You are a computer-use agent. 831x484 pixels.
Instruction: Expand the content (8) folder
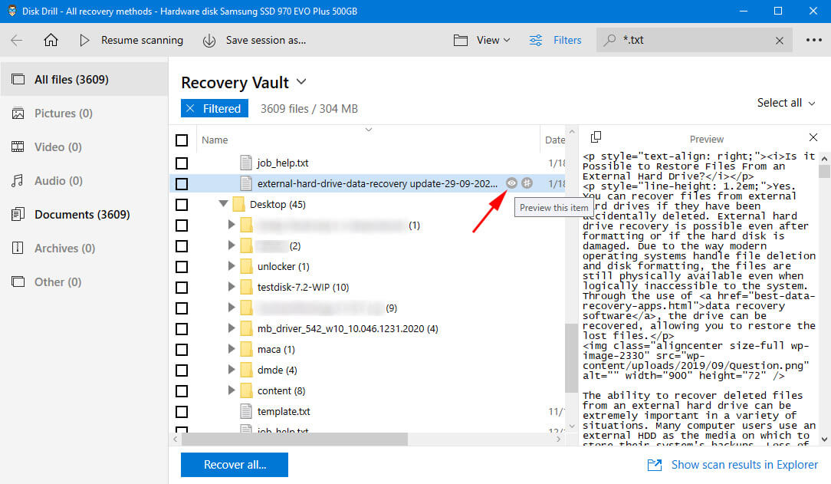click(x=231, y=390)
